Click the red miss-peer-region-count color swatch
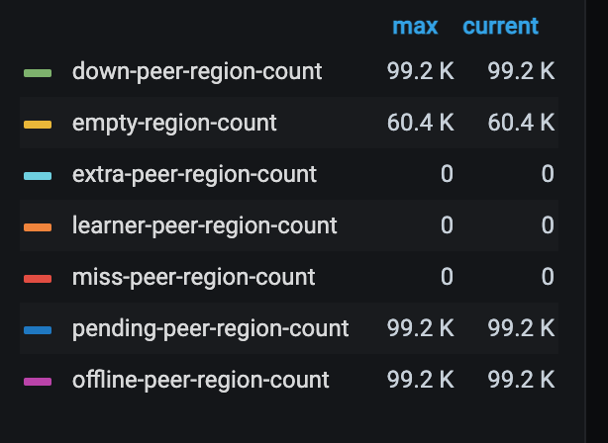 38,279
